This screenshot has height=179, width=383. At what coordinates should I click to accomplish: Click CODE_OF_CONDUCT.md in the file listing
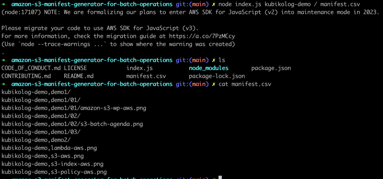(x=31, y=68)
